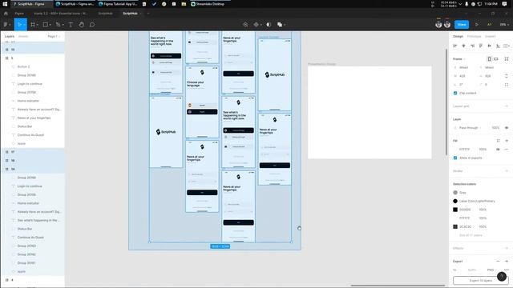Switch to the Inspect tab

[490, 36]
